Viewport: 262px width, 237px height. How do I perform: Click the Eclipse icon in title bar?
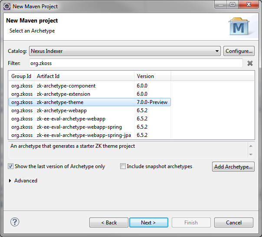click(7, 6)
